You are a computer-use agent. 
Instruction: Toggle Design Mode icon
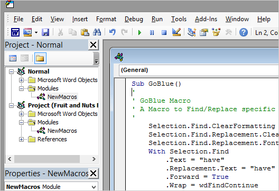tap(176, 32)
